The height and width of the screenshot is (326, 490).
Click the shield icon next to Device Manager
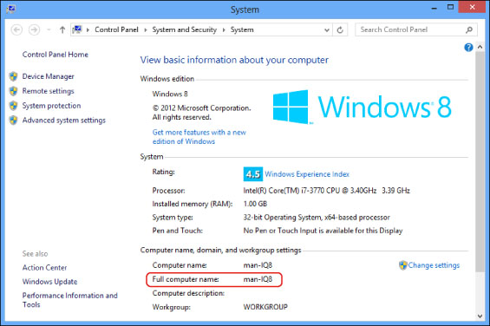tap(13, 76)
